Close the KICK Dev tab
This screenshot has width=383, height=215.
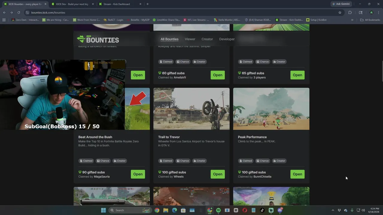93,4
